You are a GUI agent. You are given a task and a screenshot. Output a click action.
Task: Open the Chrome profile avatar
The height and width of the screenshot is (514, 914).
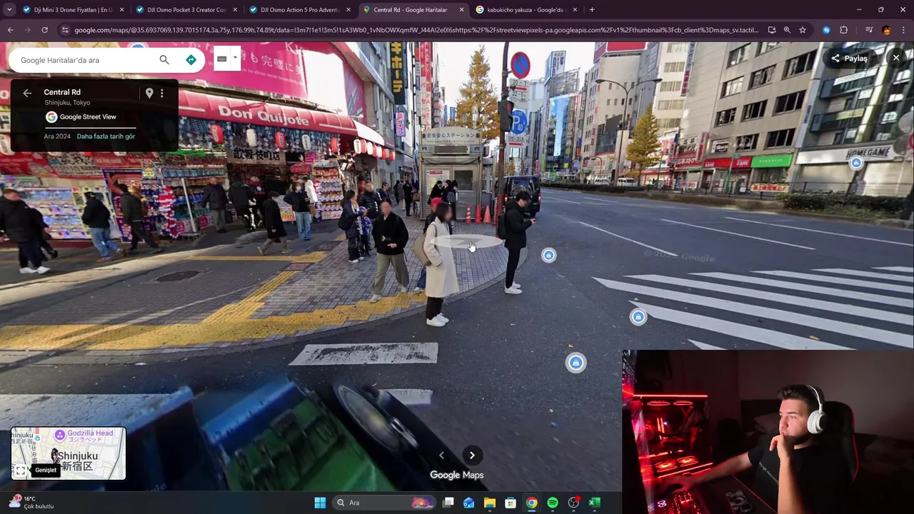pos(886,30)
